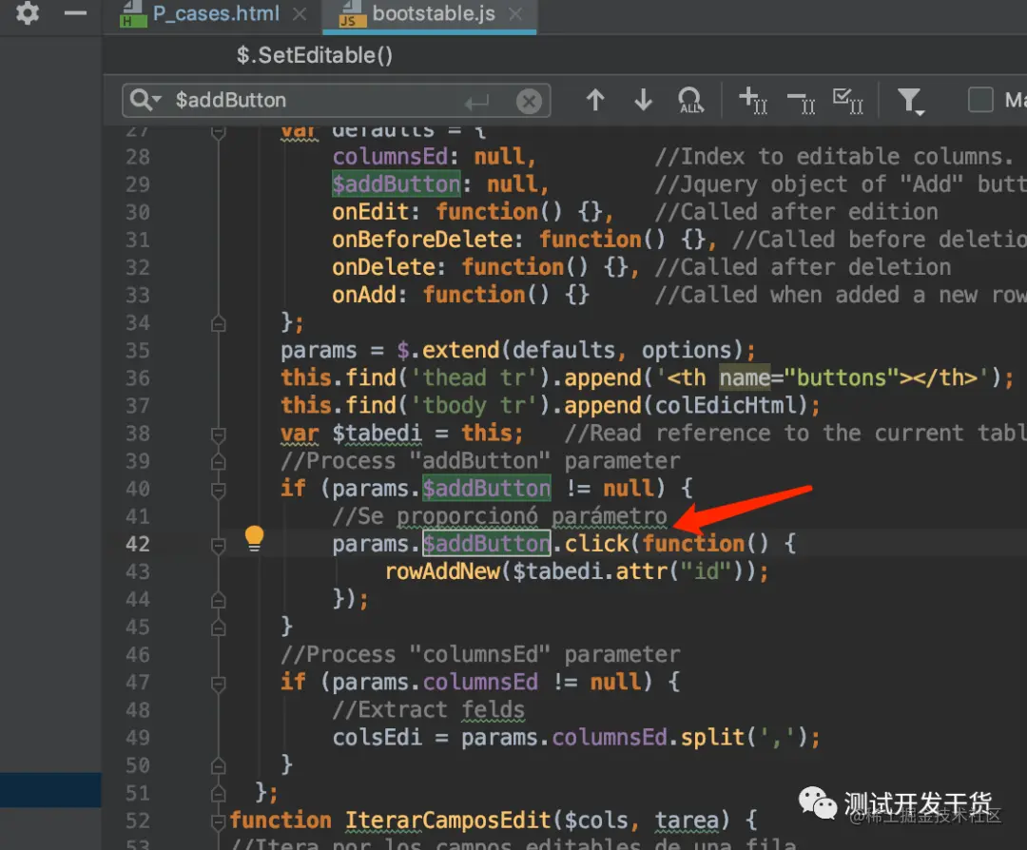This screenshot has height=850, width=1027.
Task: Click the yellow light bulb intention icon
Action: pos(254,538)
